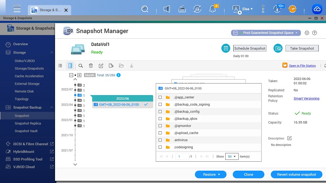Open Snapshot Replica in sidebar
326x183 pixels.
(x=28, y=123)
